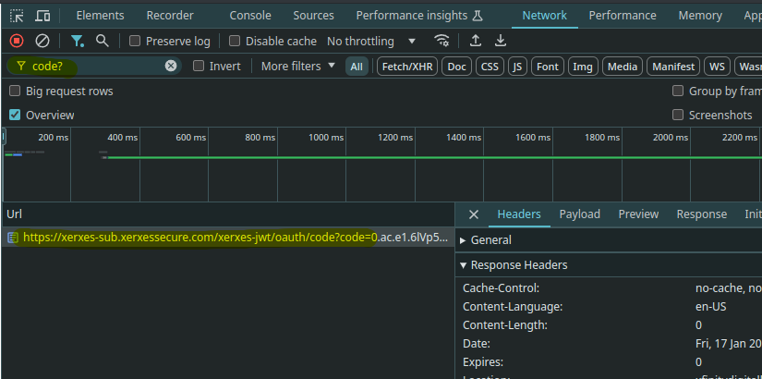
Task: Filter by Doc requests
Action: pyautogui.click(x=456, y=67)
